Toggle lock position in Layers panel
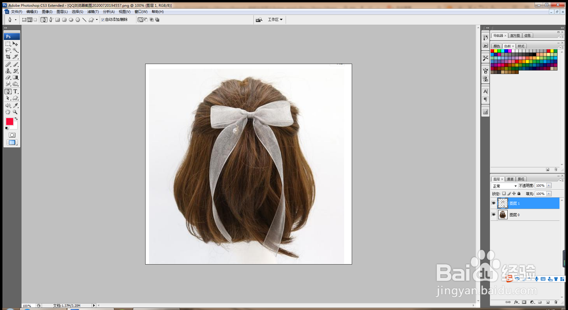Image resolution: width=568 pixels, height=310 pixels. 514,193
